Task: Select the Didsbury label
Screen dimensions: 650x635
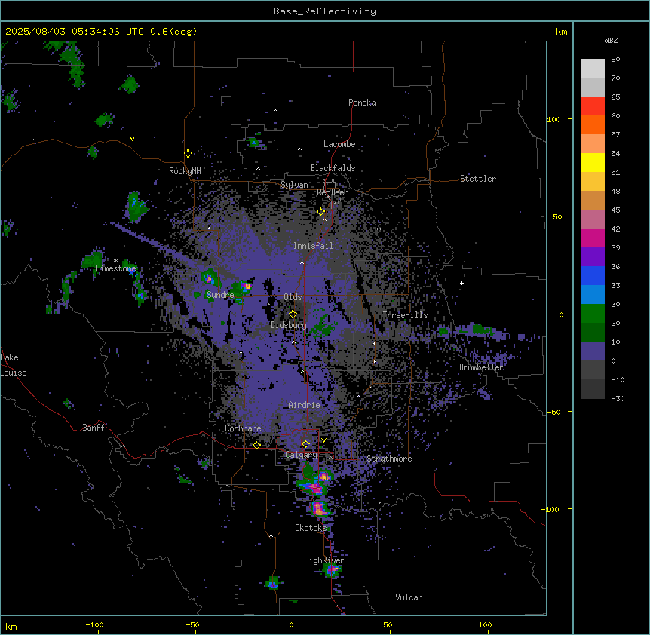Action: click(x=289, y=325)
